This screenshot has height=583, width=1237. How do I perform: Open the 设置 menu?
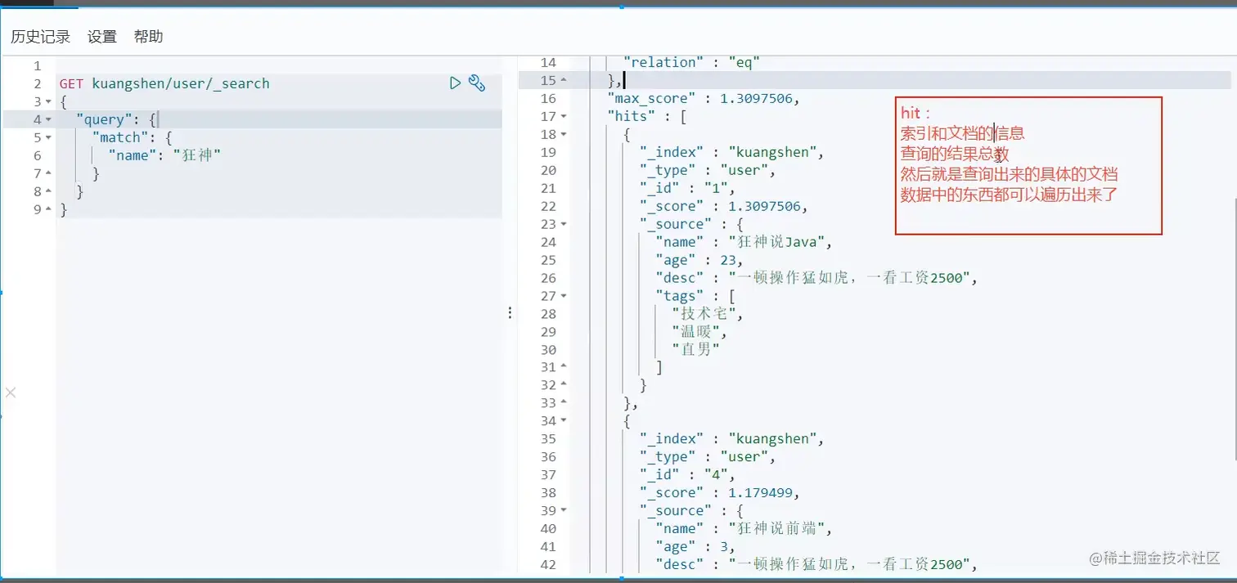pos(102,37)
